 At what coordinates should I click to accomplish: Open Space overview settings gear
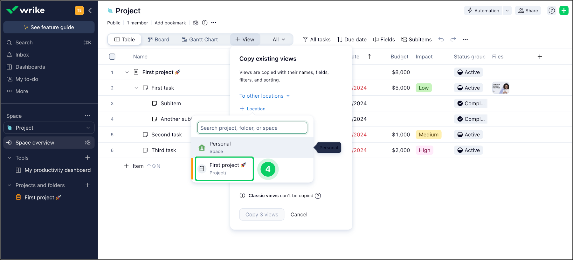[88, 143]
